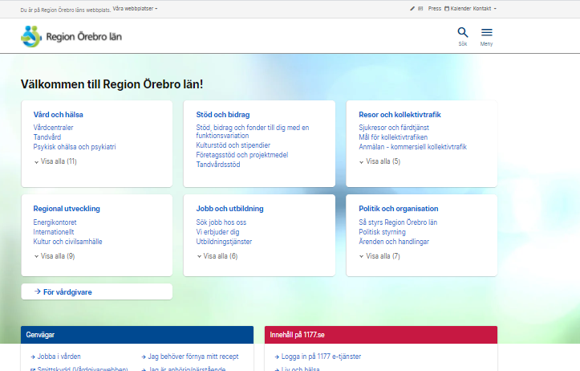Image resolution: width=580 pixels, height=371 pixels.
Task: Expand Visa alla (11) under Vård och hälsa
Action: (x=55, y=161)
